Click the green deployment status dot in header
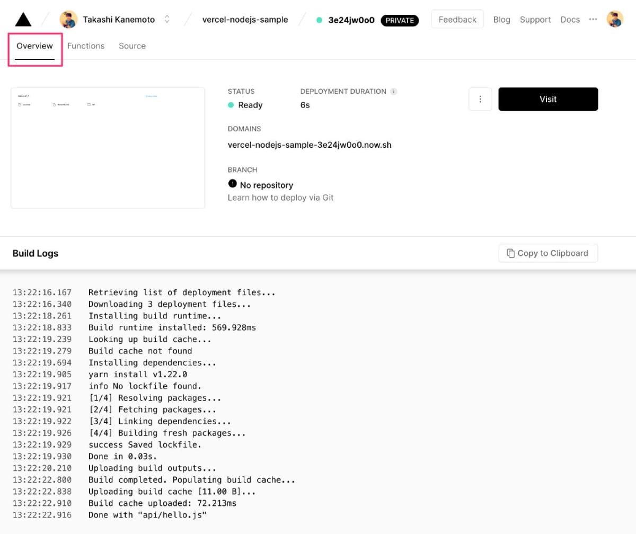Viewport: 636px width, 534px height. 319,20
